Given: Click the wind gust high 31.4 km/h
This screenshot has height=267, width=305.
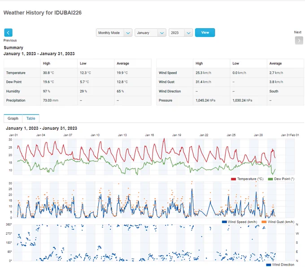Looking at the screenshot, I should (x=203, y=82).
